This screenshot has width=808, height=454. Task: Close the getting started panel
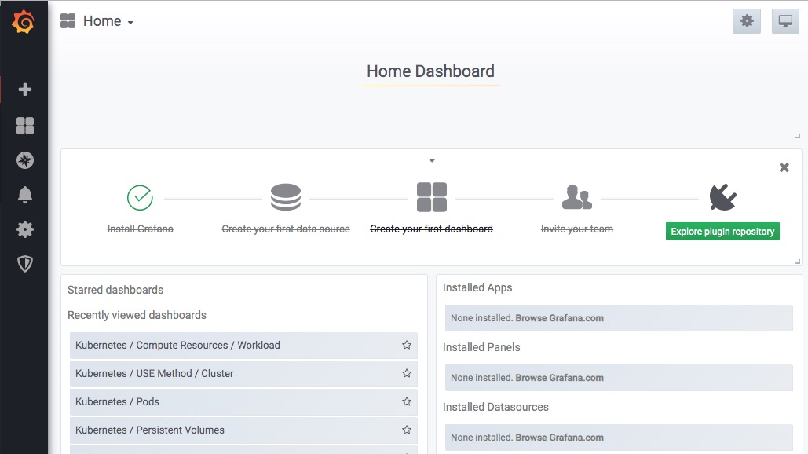coord(784,167)
